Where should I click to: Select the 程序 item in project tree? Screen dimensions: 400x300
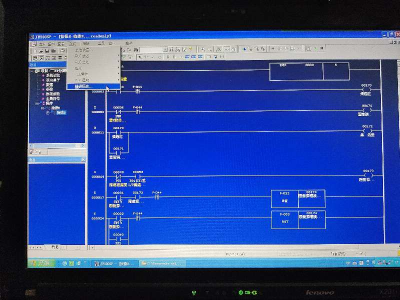coord(49,103)
